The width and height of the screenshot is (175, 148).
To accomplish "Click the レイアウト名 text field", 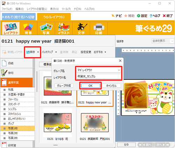I will point(99,77).
